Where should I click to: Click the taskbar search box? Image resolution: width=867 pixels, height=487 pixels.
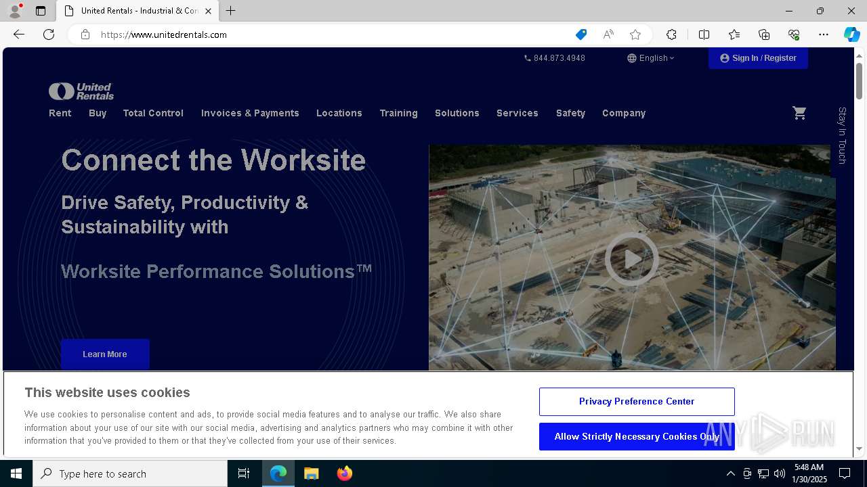coord(130,473)
